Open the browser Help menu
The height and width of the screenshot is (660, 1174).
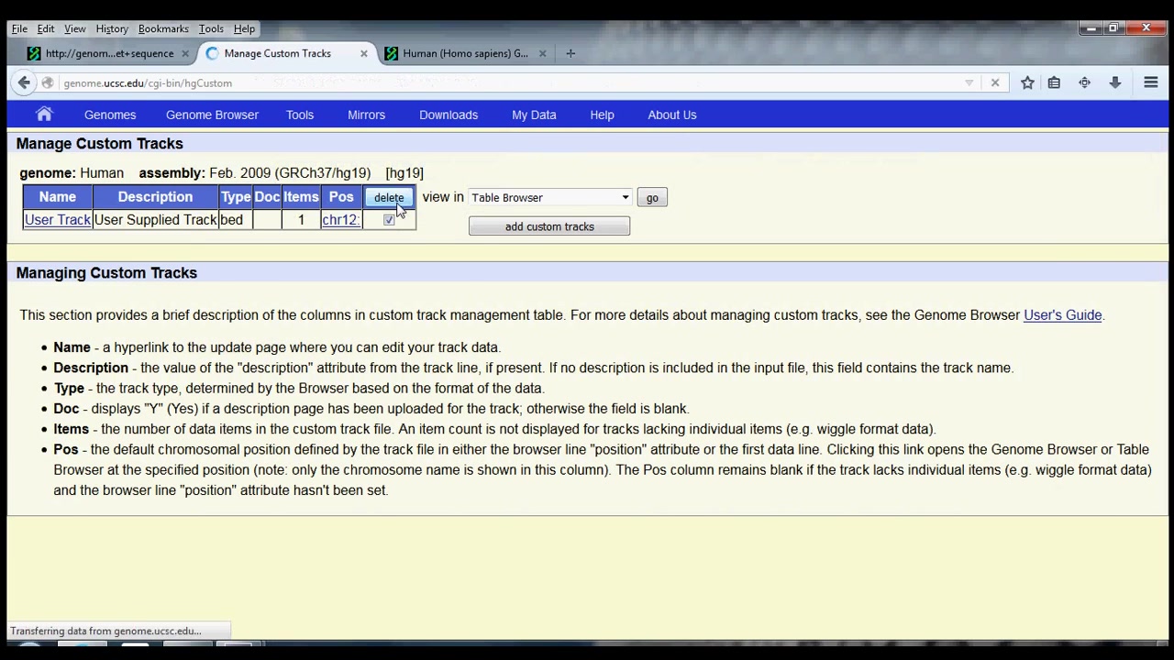pos(244,28)
